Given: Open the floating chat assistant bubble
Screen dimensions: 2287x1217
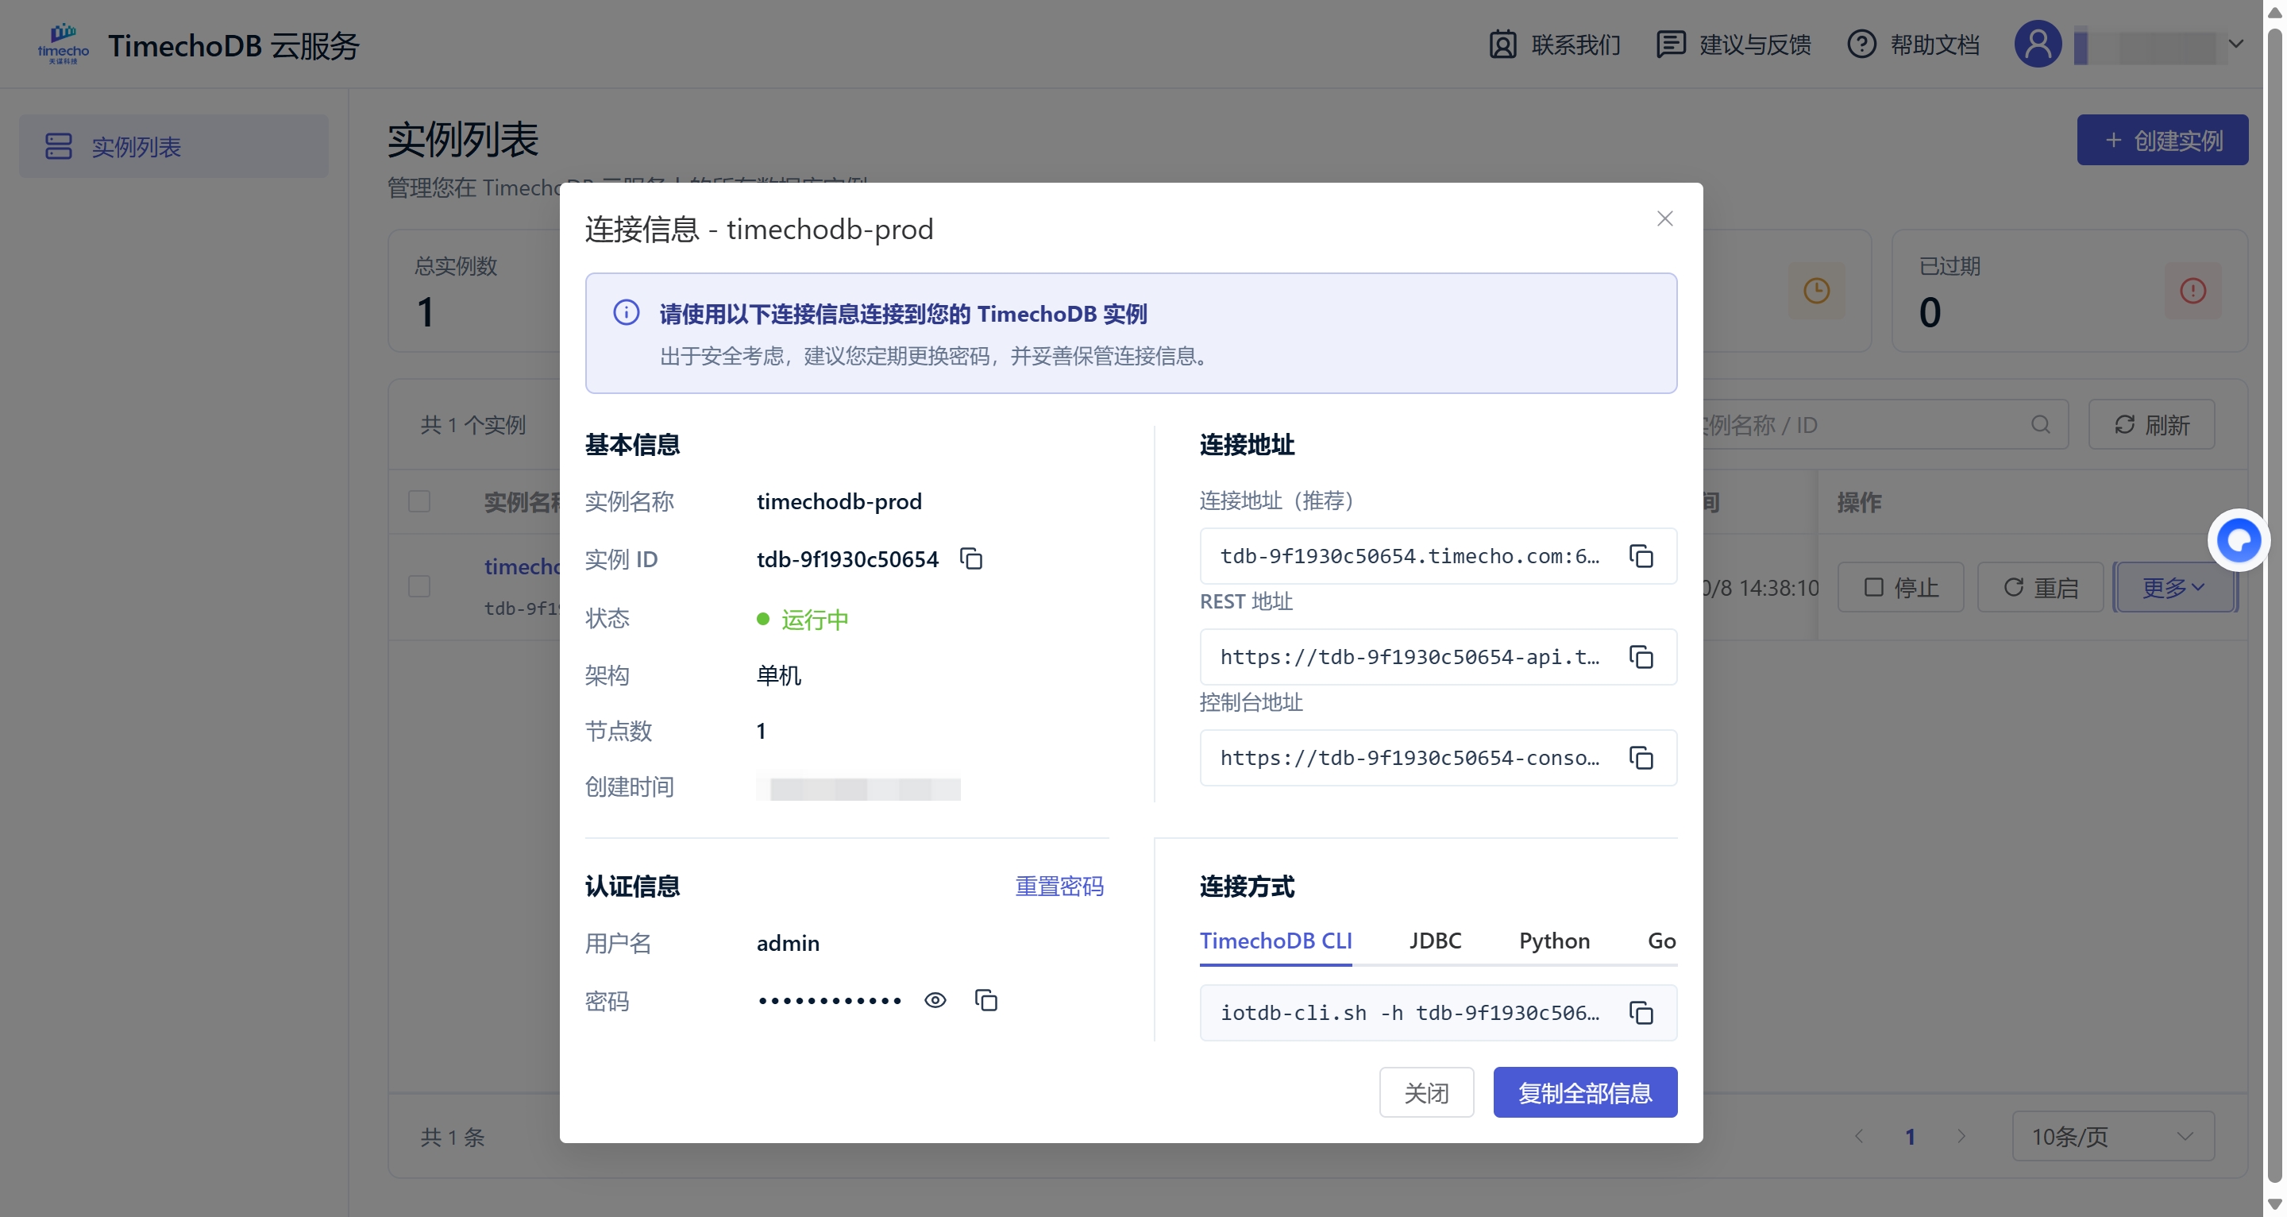Looking at the screenshot, I should click(x=2239, y=540).
